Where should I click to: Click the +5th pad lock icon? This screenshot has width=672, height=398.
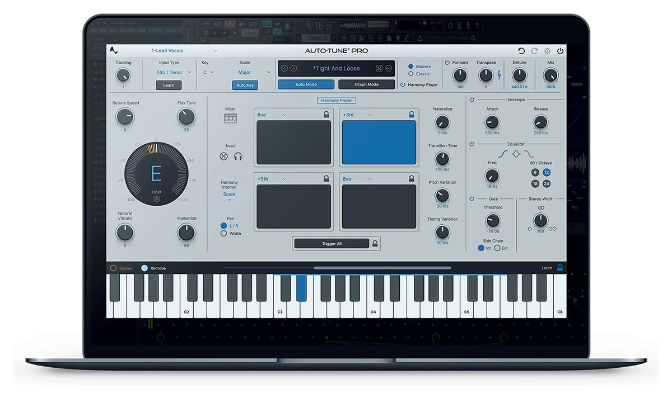[326, 179]
